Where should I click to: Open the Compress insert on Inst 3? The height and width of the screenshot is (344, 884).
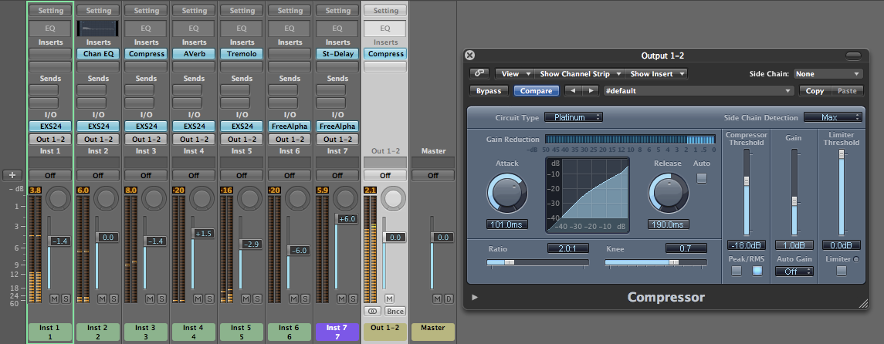coord(146,54)
